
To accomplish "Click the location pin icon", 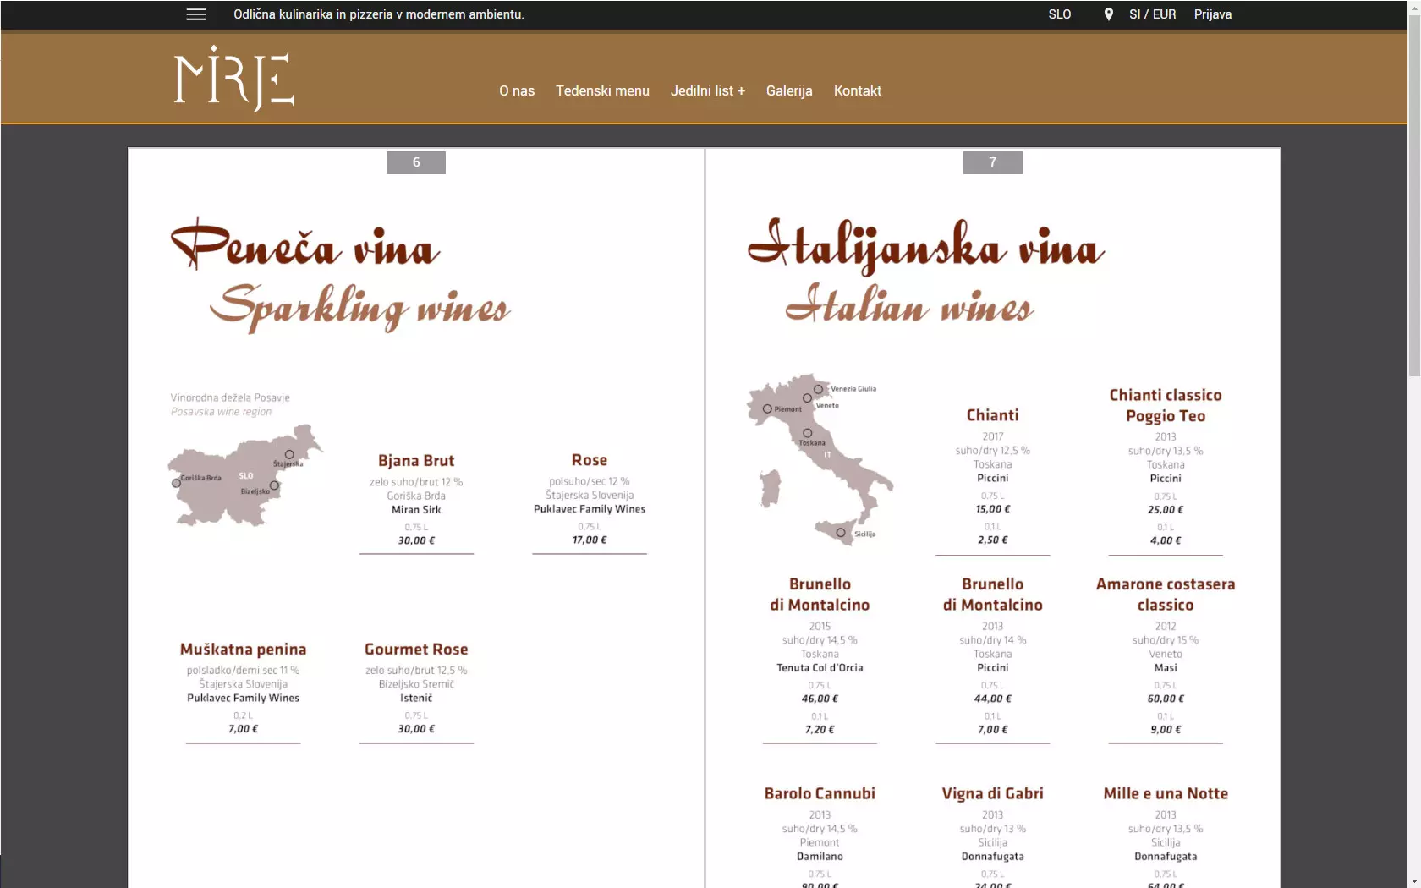I will pyautogui.click(x=1108, y=14).
